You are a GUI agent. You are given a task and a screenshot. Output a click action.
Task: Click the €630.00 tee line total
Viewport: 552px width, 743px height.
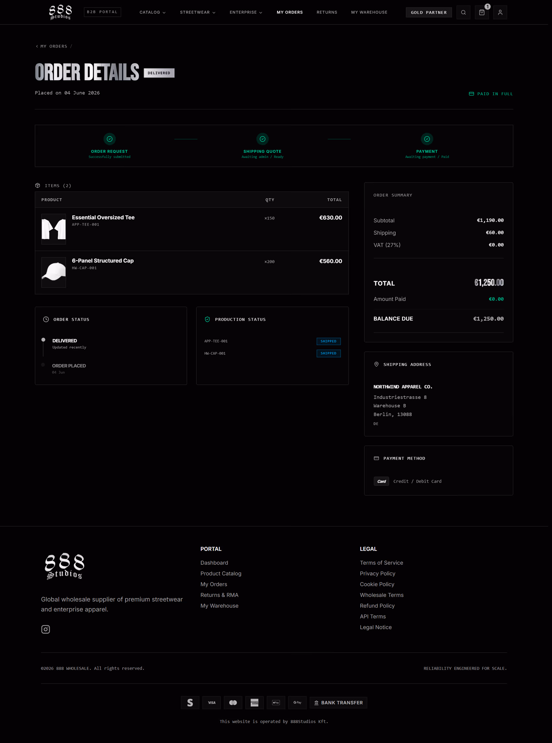tap(331, 218)
